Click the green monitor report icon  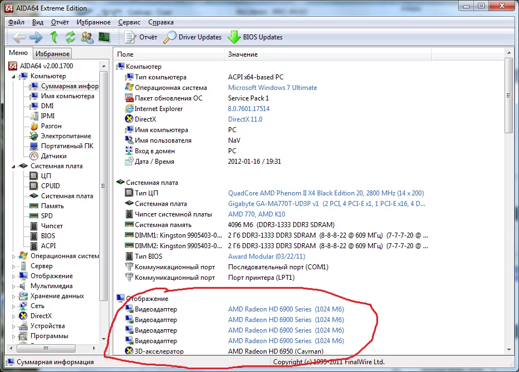click(103, 37)
